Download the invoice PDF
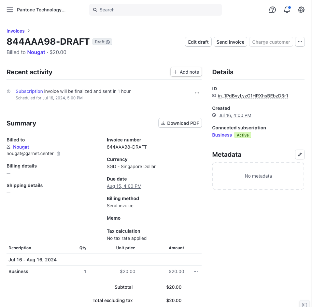 180,123
